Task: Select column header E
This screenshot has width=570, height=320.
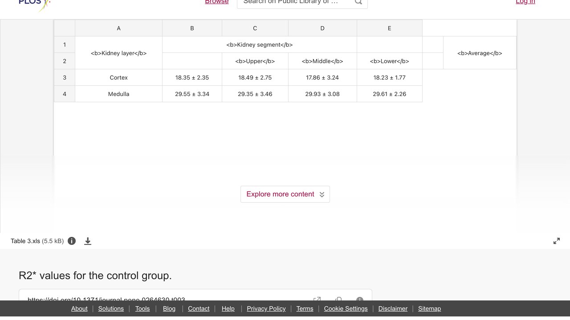Action: point(390,28)
